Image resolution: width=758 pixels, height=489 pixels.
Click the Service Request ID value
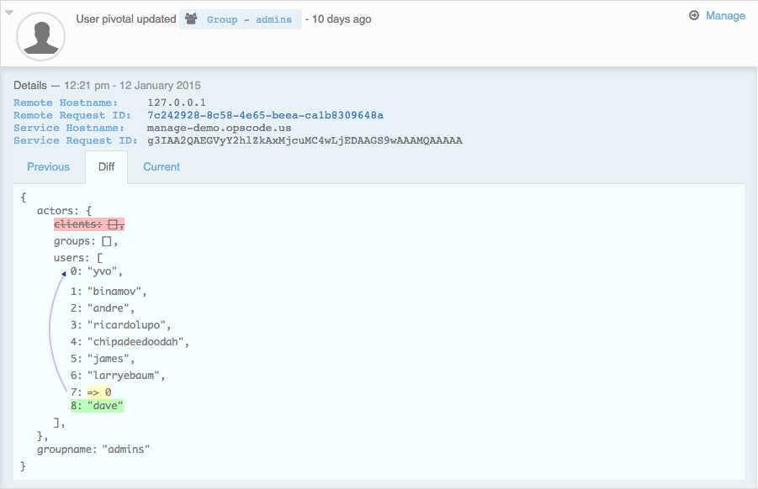(x=305, y=140)
